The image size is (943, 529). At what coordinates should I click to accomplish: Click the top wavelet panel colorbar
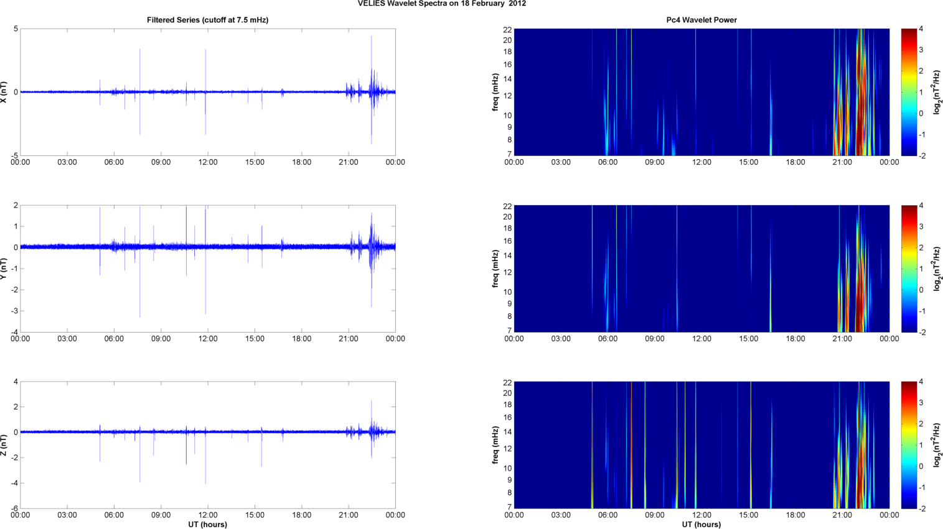[909, 92]
